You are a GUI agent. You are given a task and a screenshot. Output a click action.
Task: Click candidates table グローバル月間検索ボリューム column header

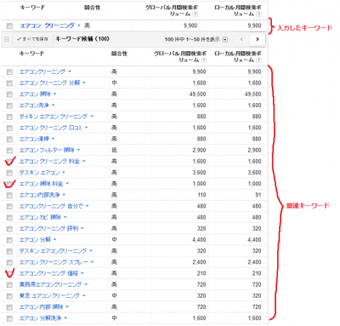click(180, 56)
